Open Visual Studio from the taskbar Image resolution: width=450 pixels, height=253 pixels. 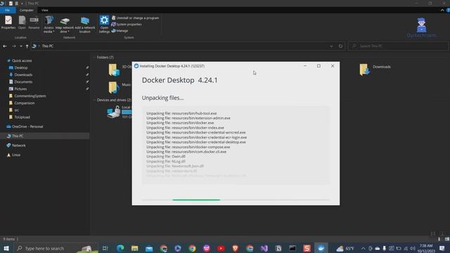pos(264,248)
